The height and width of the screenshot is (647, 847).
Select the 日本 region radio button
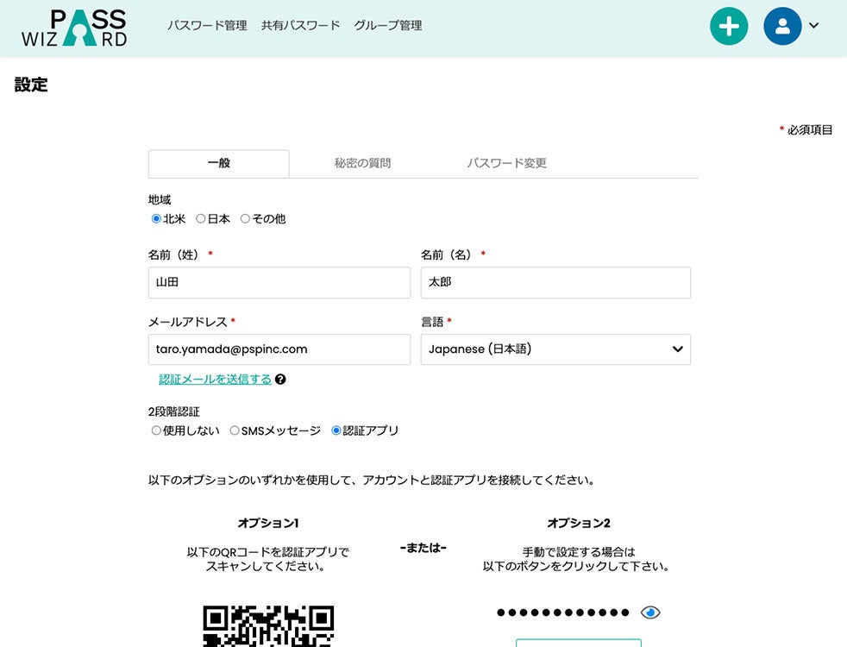tap(200, 219)
